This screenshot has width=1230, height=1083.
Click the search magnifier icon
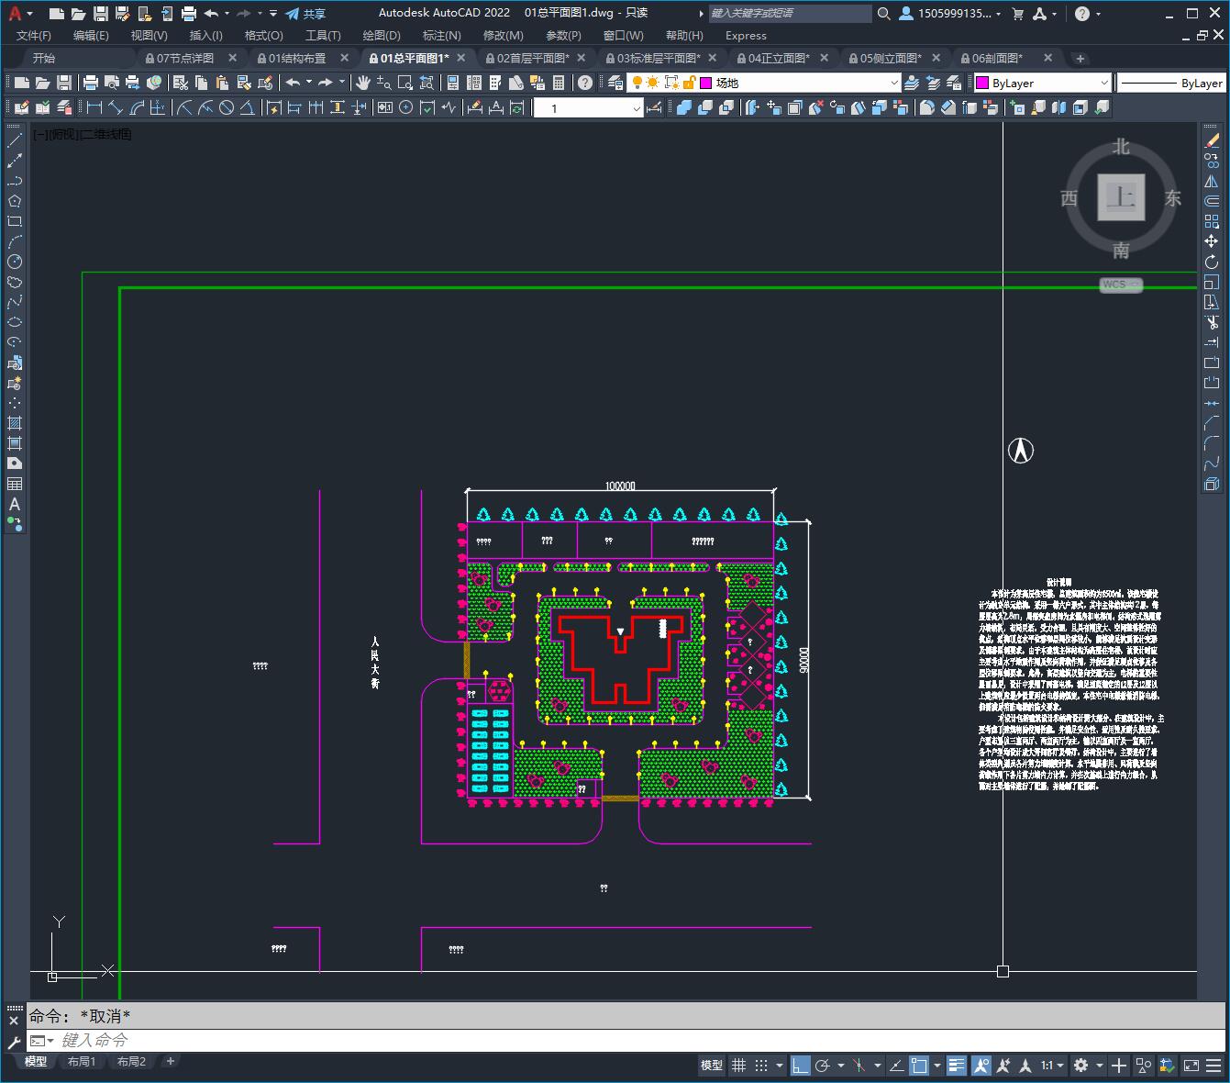883,13
